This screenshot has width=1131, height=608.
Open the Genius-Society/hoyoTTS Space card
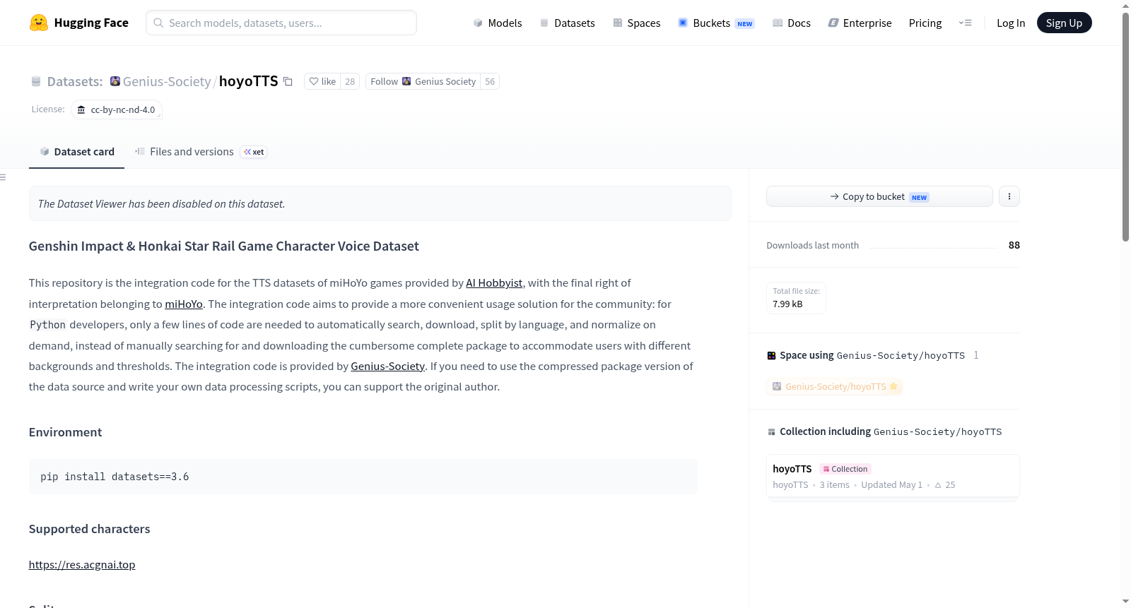(x=835, y=386)
